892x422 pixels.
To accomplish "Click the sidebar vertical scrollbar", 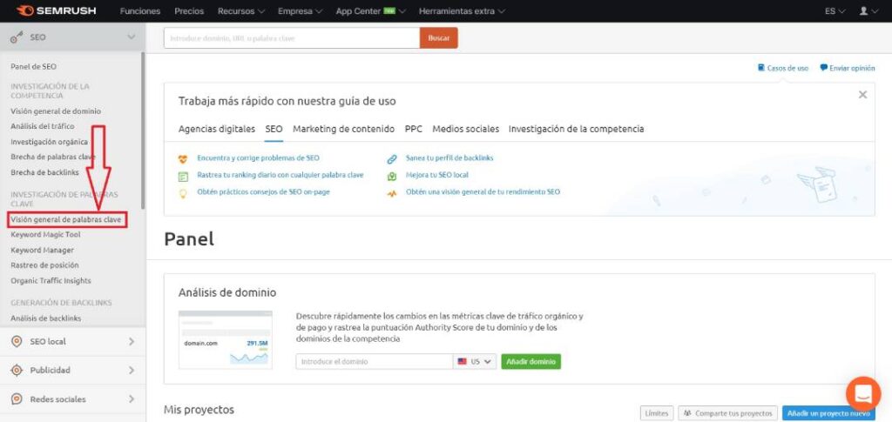I will coord(143,131).
